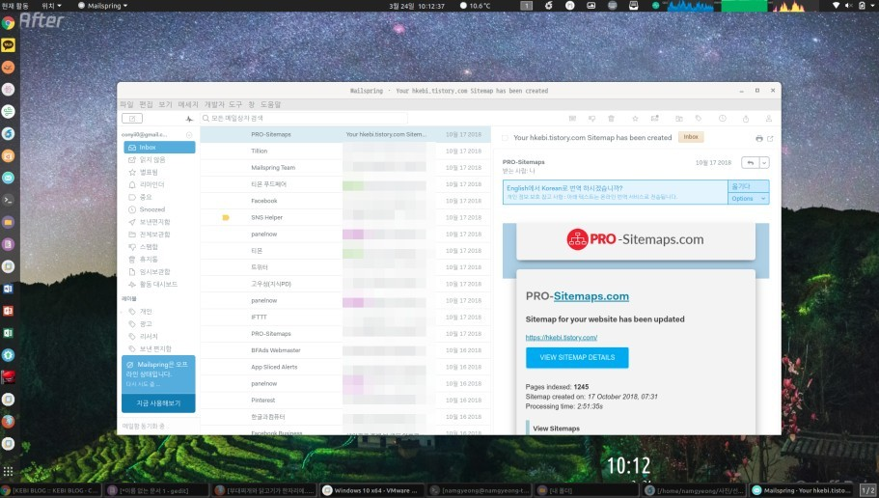Select the Pinterest email row
879x498 pixels.
pos(345,401)
